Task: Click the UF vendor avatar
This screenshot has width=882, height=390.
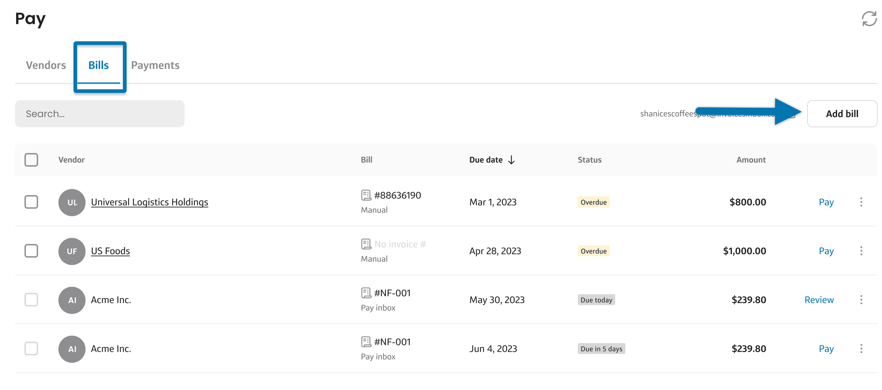Action: [x=72, y=251]
